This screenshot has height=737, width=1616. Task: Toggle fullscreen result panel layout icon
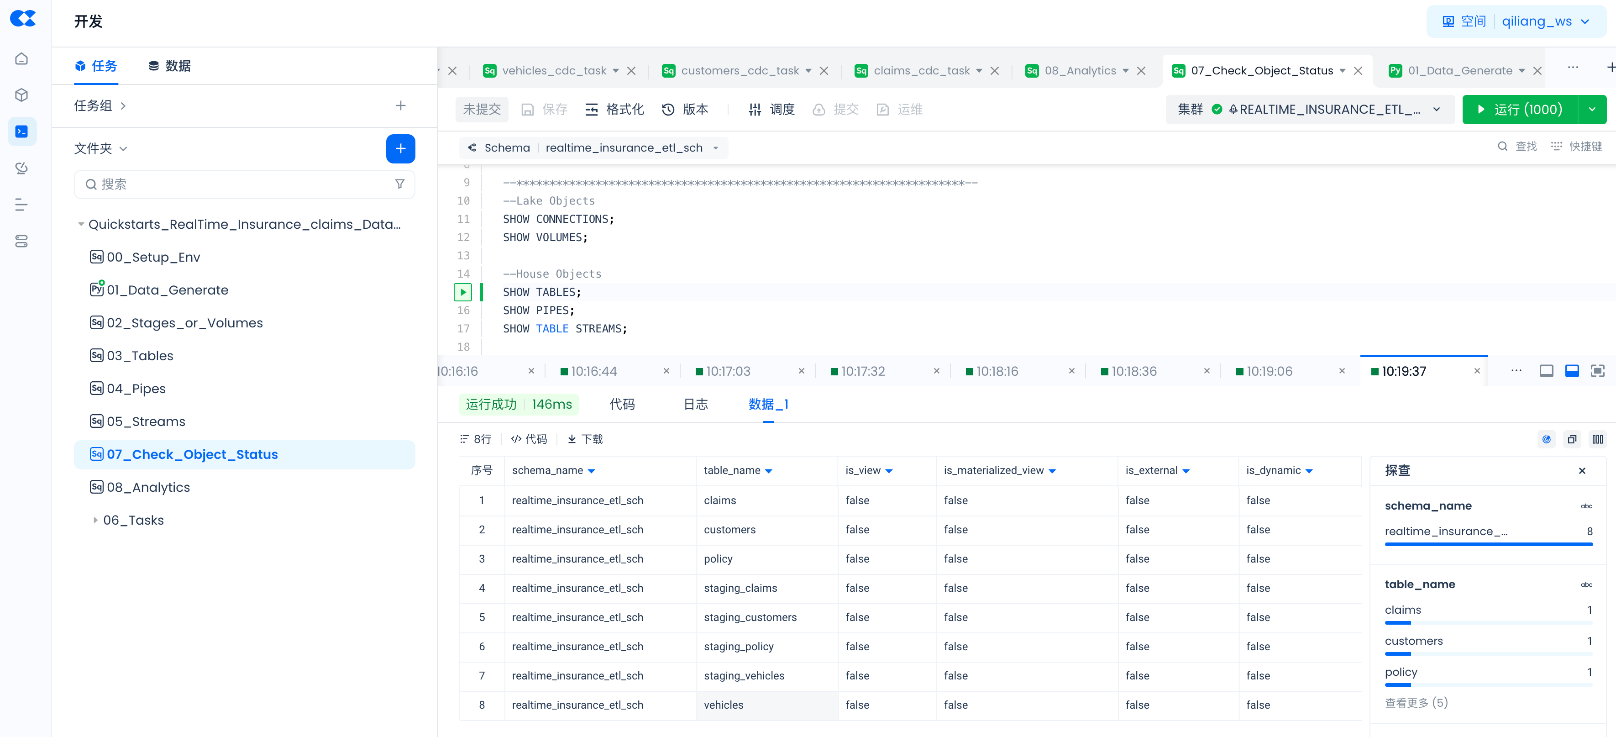click(x=1597, y=371)
